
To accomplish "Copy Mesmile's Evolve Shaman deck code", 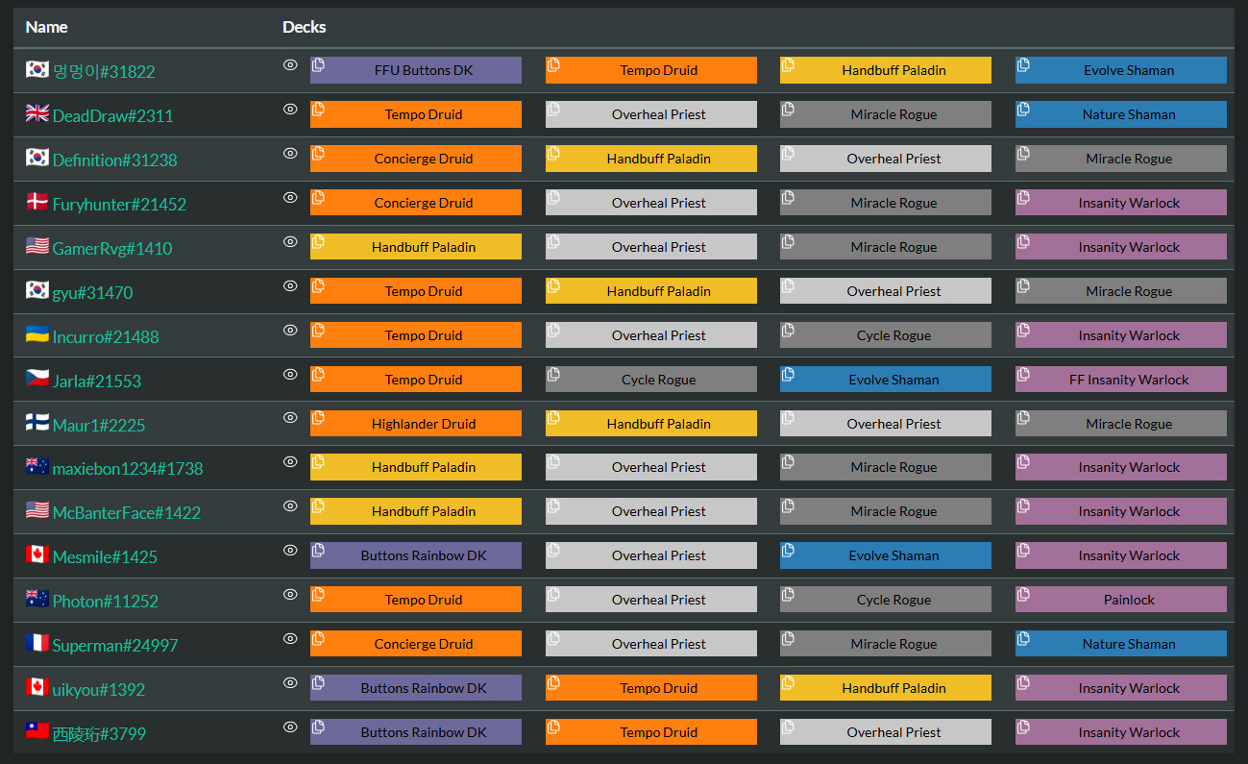I will [788, 550].
